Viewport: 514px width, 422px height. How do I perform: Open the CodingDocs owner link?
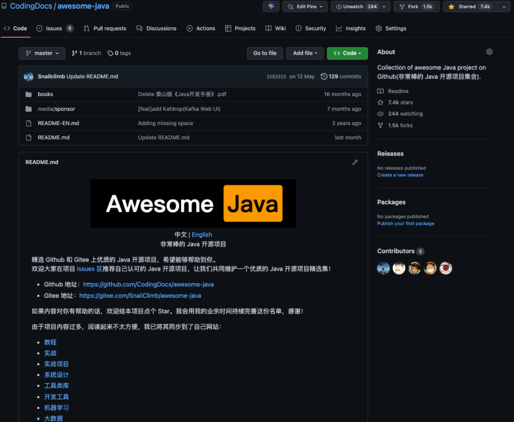(31, 6)
